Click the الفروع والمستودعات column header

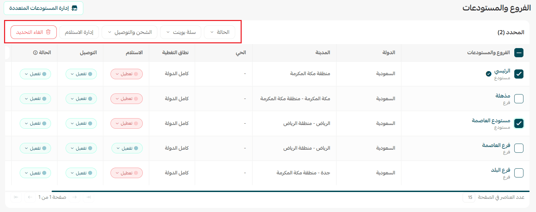click(x=488, y=52)
